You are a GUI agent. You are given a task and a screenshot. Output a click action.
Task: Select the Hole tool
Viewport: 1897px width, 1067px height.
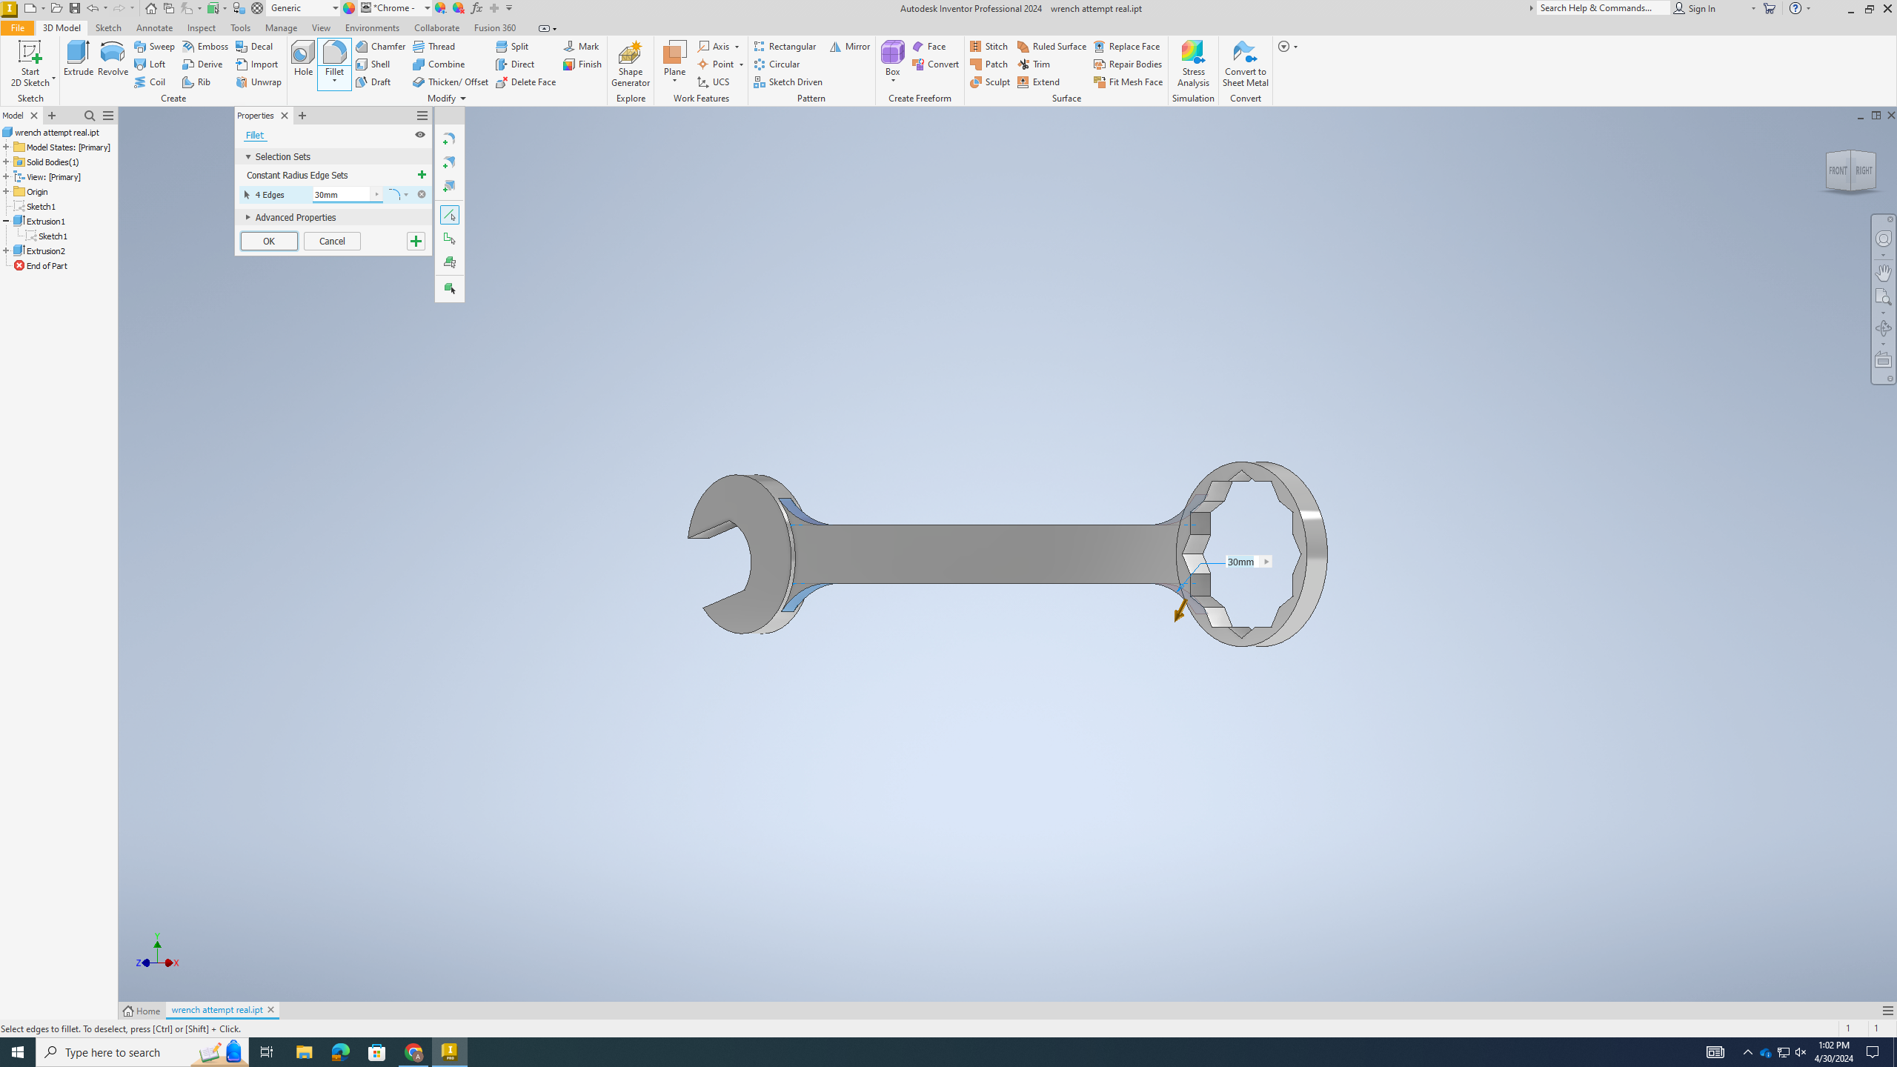coord(303,59)
